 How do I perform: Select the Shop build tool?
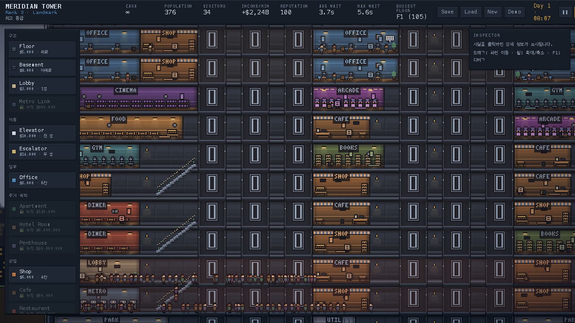coord(42,274)
